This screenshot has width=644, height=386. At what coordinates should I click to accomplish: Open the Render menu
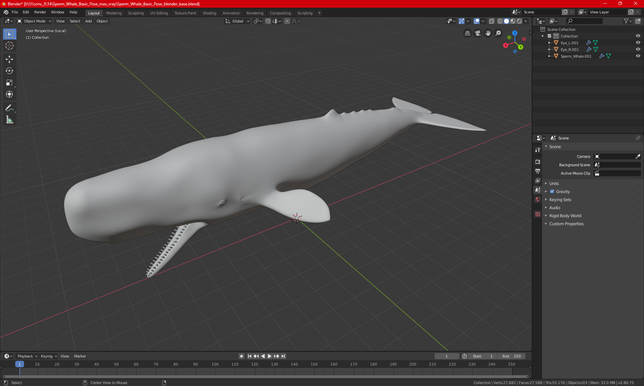[x=40, y=12]
